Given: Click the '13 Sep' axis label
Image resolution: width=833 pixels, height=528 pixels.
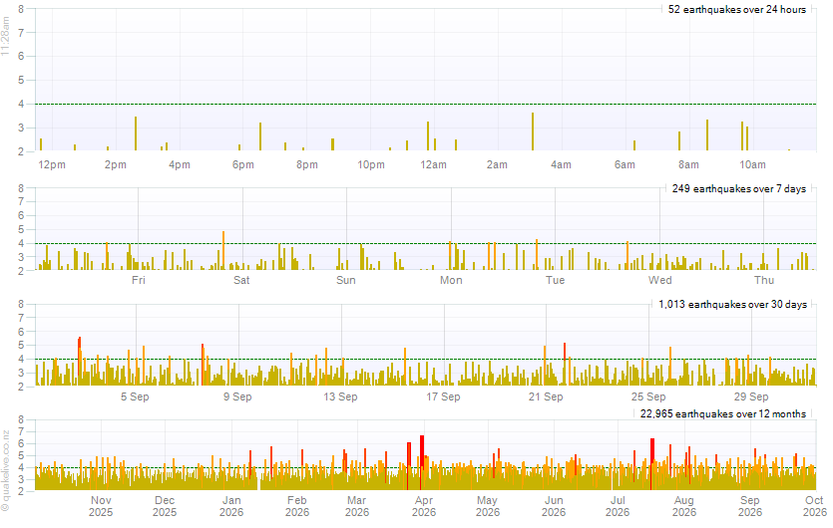Looking at the screenshot, I should click(340, 396).
